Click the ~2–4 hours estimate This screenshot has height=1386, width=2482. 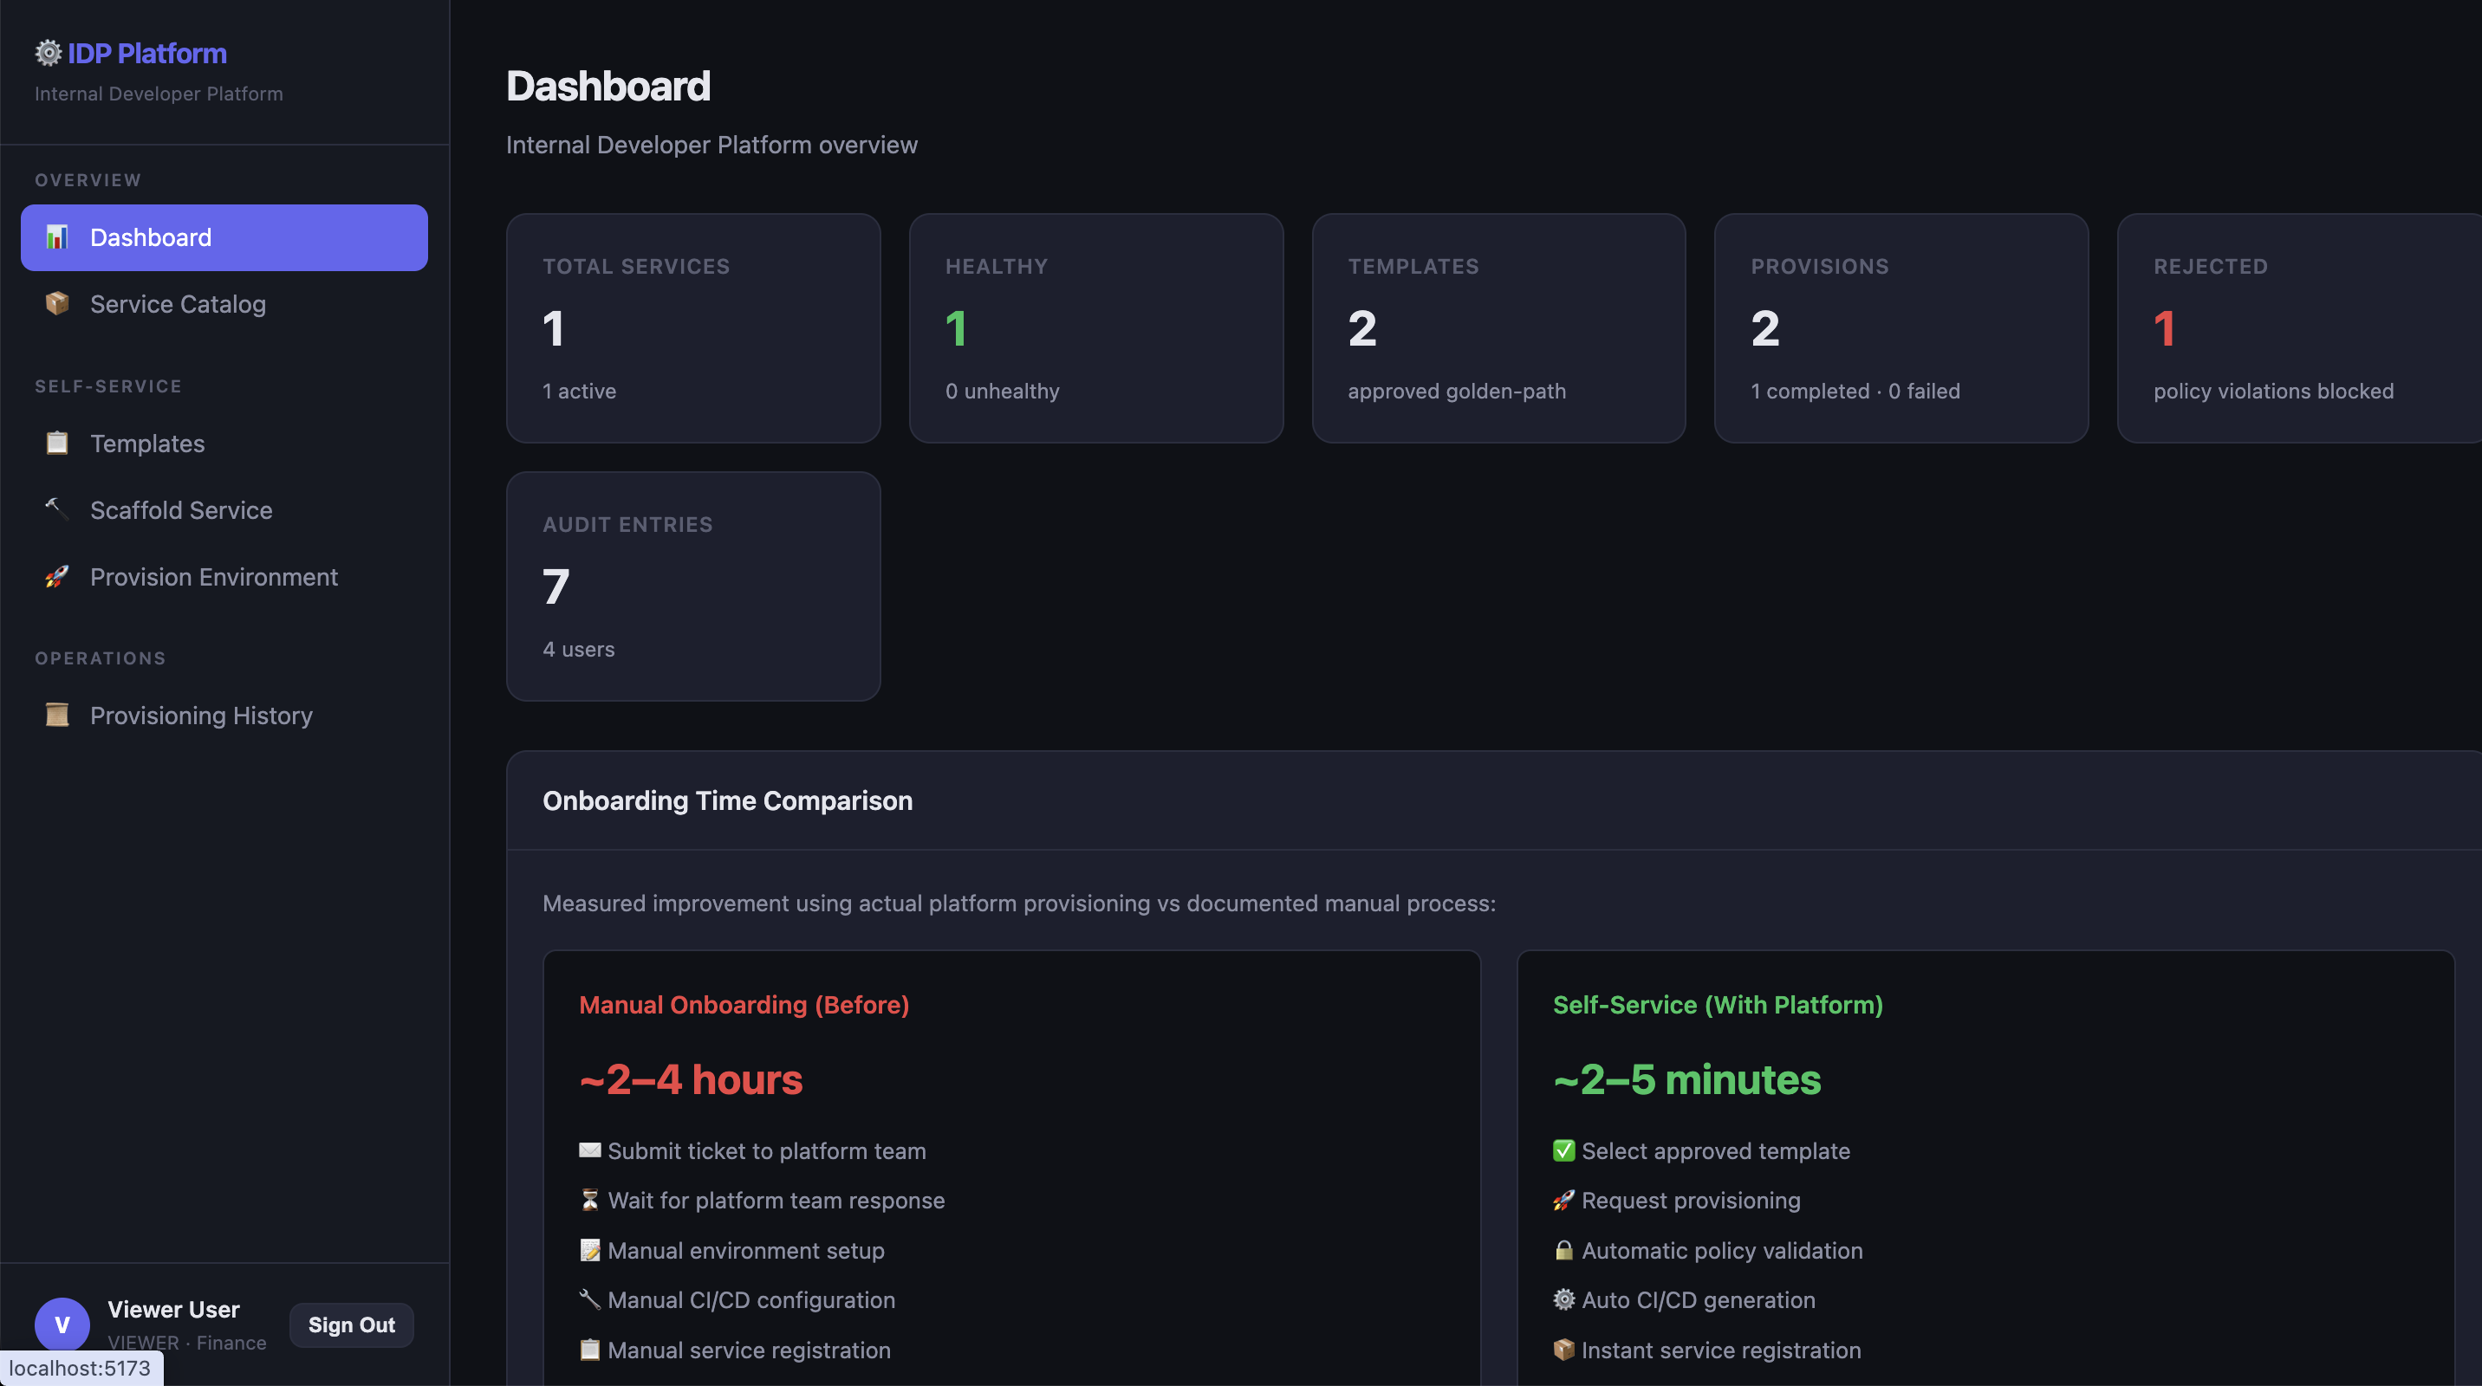691,1079
